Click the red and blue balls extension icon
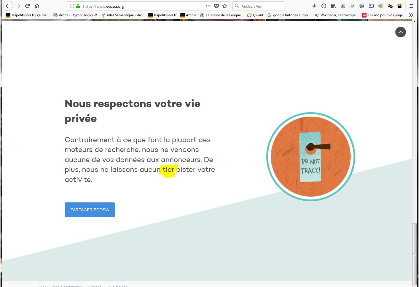Viewport: 419px width, 287px height. tap(390, 6)
